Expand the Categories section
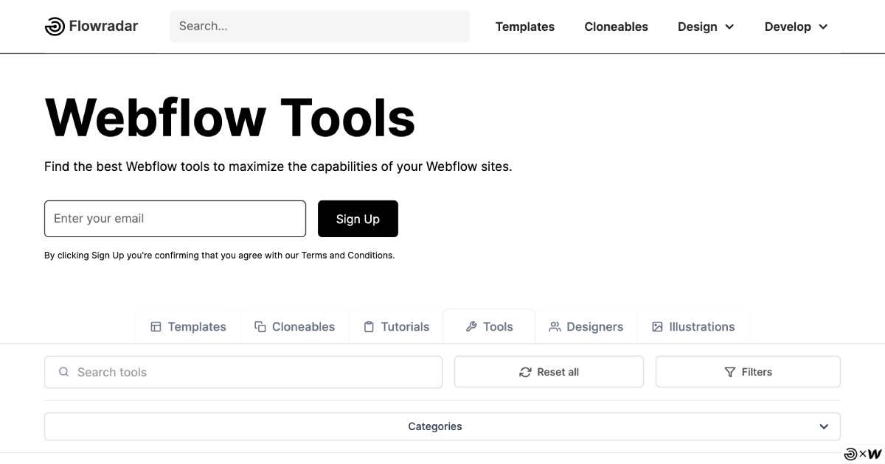 442,426
